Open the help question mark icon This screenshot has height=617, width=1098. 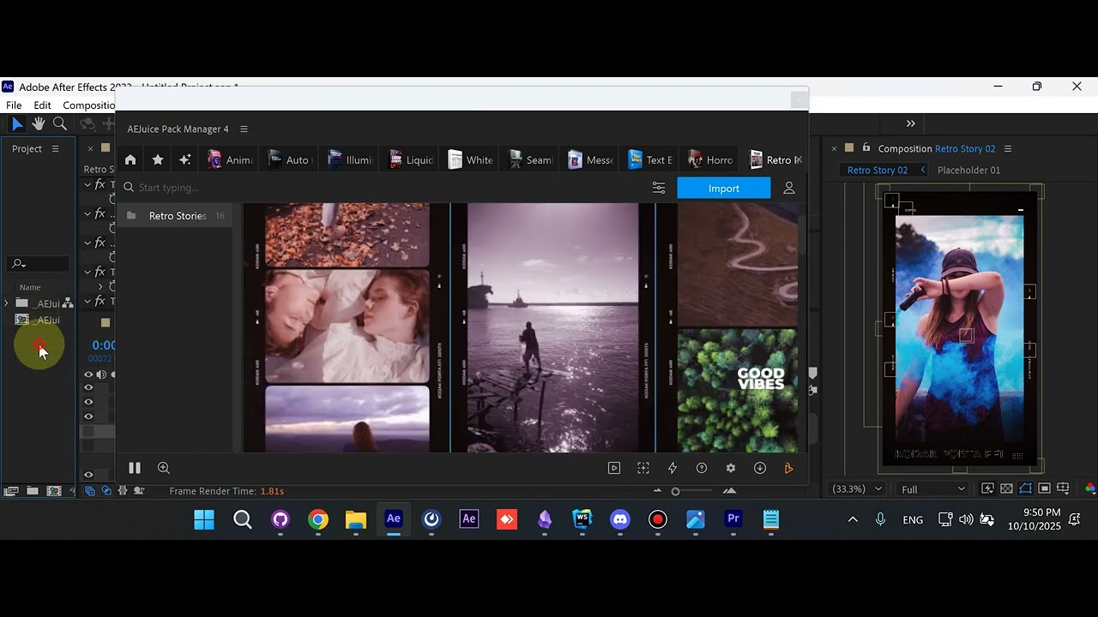click(702, 468)
